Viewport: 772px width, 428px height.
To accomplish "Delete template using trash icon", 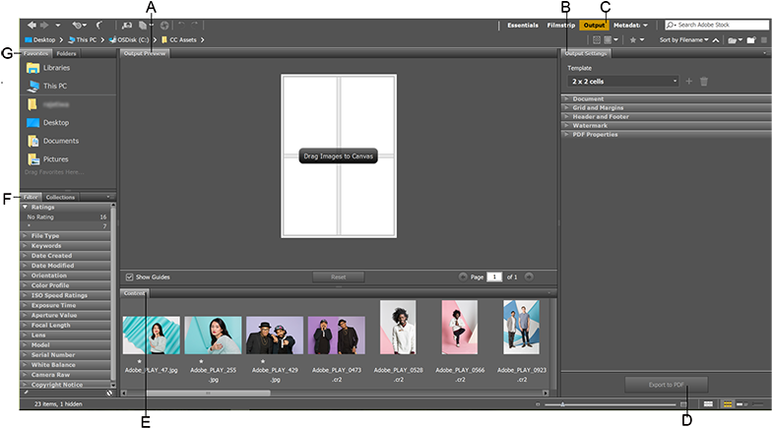I will 704,82.
